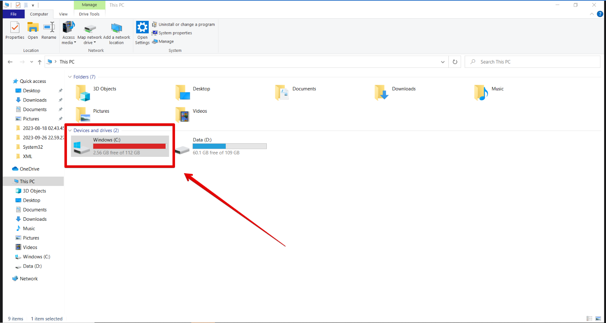Screen dimensions: 606x323
Task: Switch to details view in status bar
Action: (x=589, y=318)
